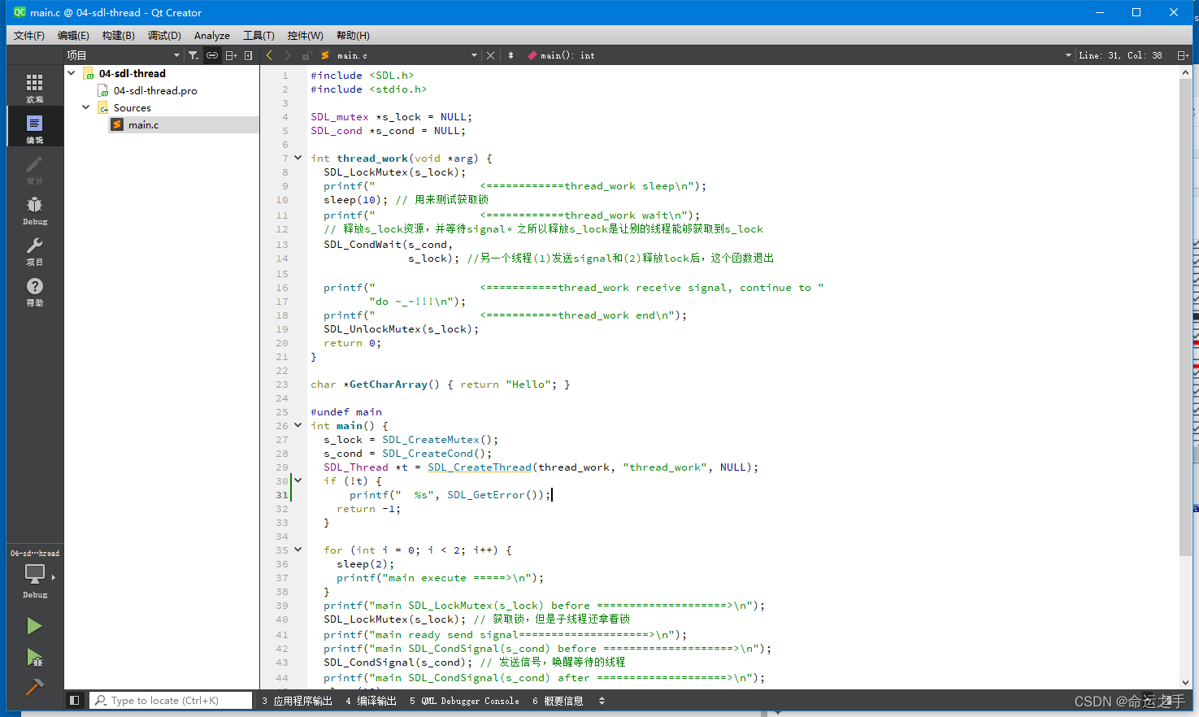
Task: Collapse the 04-sdl-thread project node
Action: coord(72,73)
